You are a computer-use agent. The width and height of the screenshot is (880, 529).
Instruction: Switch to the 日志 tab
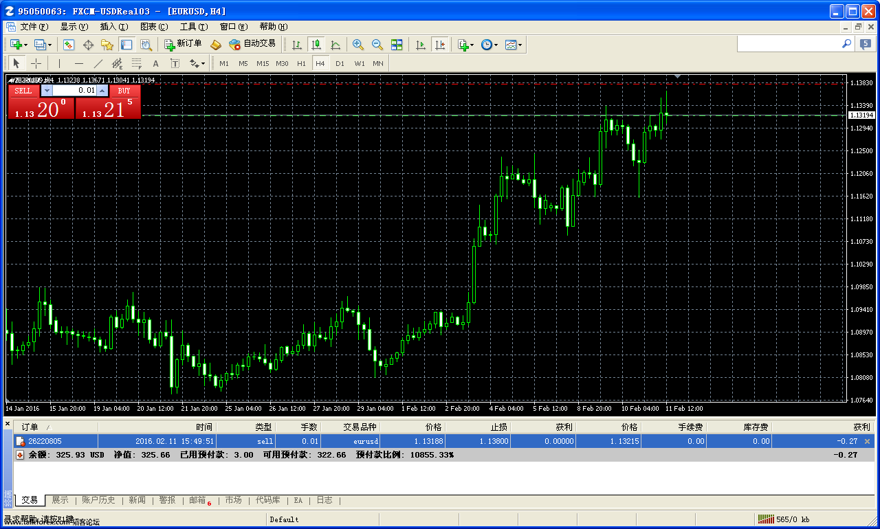[x=324, y=500]
